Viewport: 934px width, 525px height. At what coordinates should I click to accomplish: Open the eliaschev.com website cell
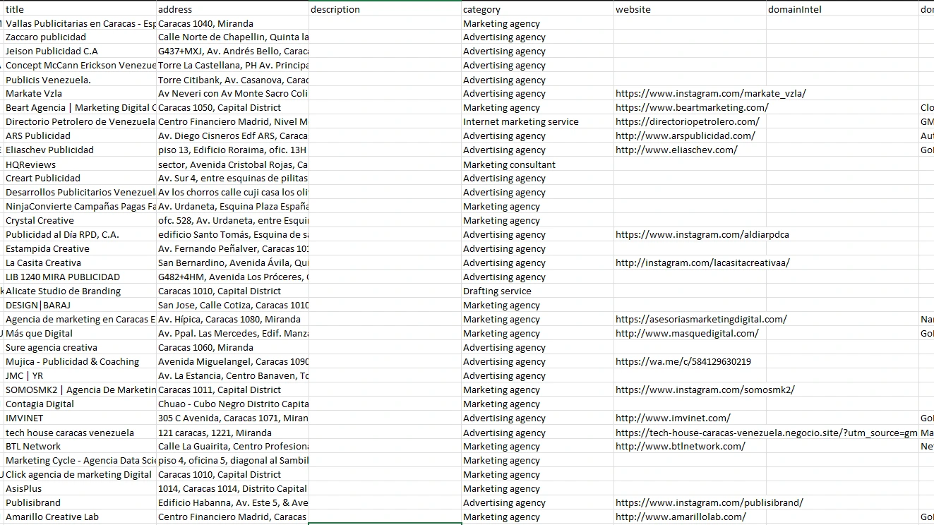690,150
